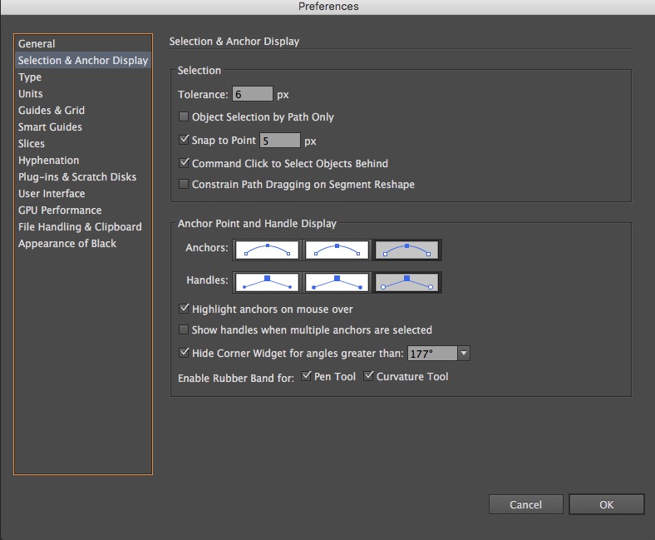Select the medium anchor size option
The image size is (655, 540).
tap(337, 250)
